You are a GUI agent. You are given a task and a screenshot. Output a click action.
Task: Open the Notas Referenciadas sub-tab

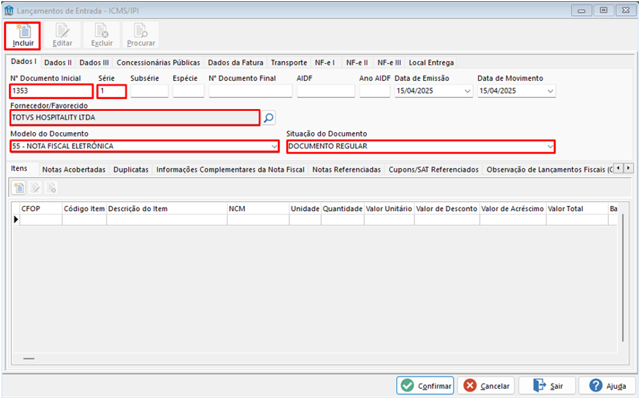click(x=346, y=170)
